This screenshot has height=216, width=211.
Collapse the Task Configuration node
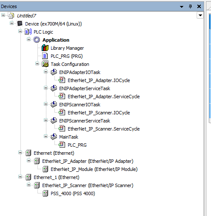point(37,64)
